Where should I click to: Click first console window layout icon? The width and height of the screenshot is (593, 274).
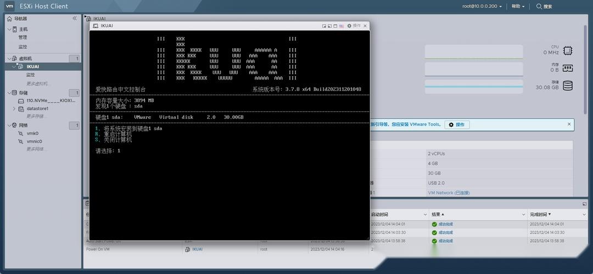tap(324, 26)
